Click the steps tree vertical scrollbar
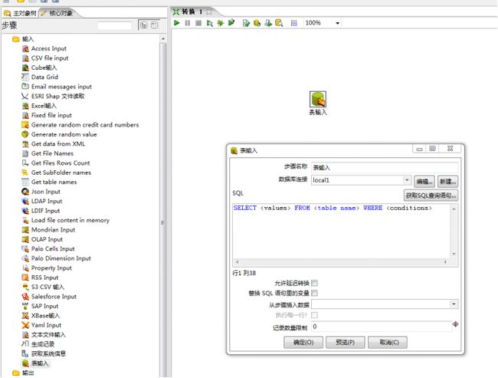The width and height of the screenshot is (498, 378). coord(163,206)
